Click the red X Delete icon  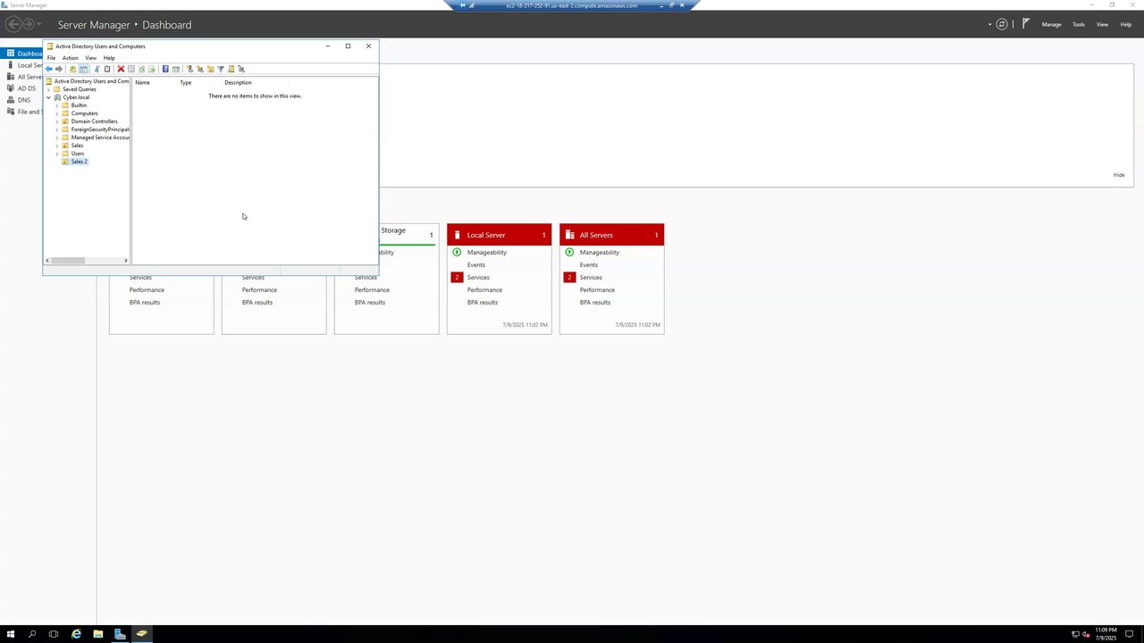tap(121, 69)
